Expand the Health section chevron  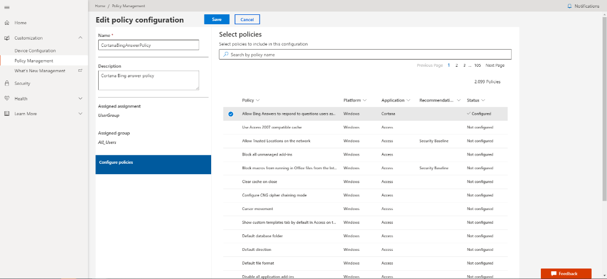click(80, 99)
